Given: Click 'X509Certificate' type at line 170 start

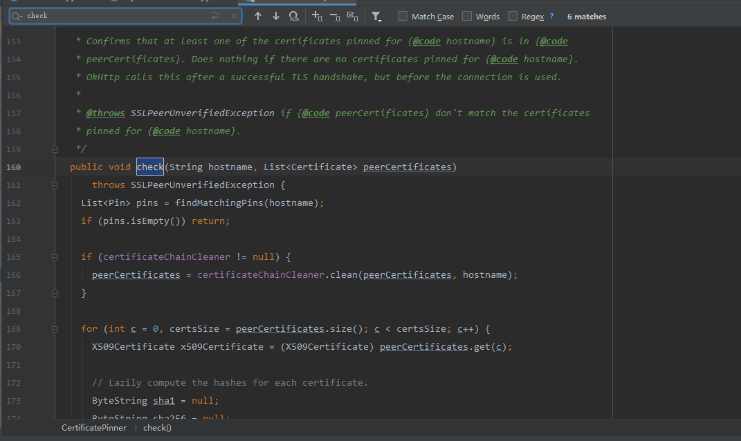Looking at the screenshot, I should click(134, 347).
